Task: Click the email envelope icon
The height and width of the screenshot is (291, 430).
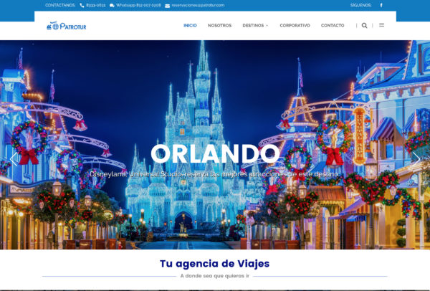Action: click(x=167, y=6)
